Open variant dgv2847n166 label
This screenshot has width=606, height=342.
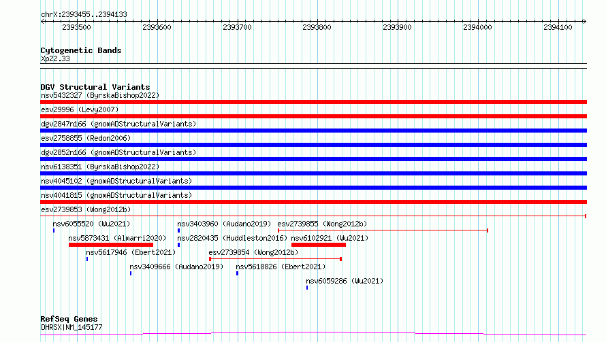pos(118,124)
